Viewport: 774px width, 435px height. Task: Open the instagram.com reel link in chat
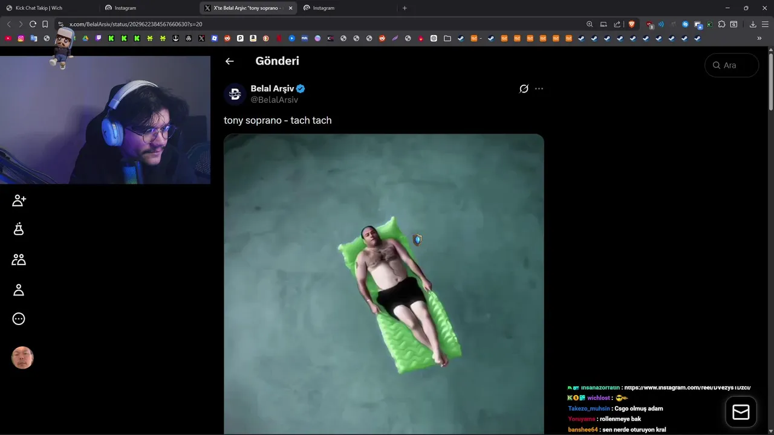pos(687,387)
